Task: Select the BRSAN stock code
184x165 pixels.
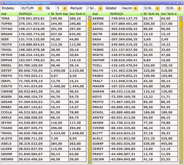Action: point(7,34)
